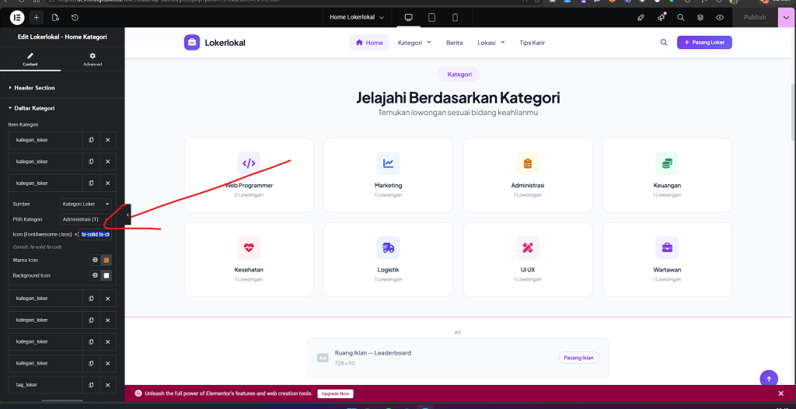Click the Pasang Loker button

(x=704, y=43)
